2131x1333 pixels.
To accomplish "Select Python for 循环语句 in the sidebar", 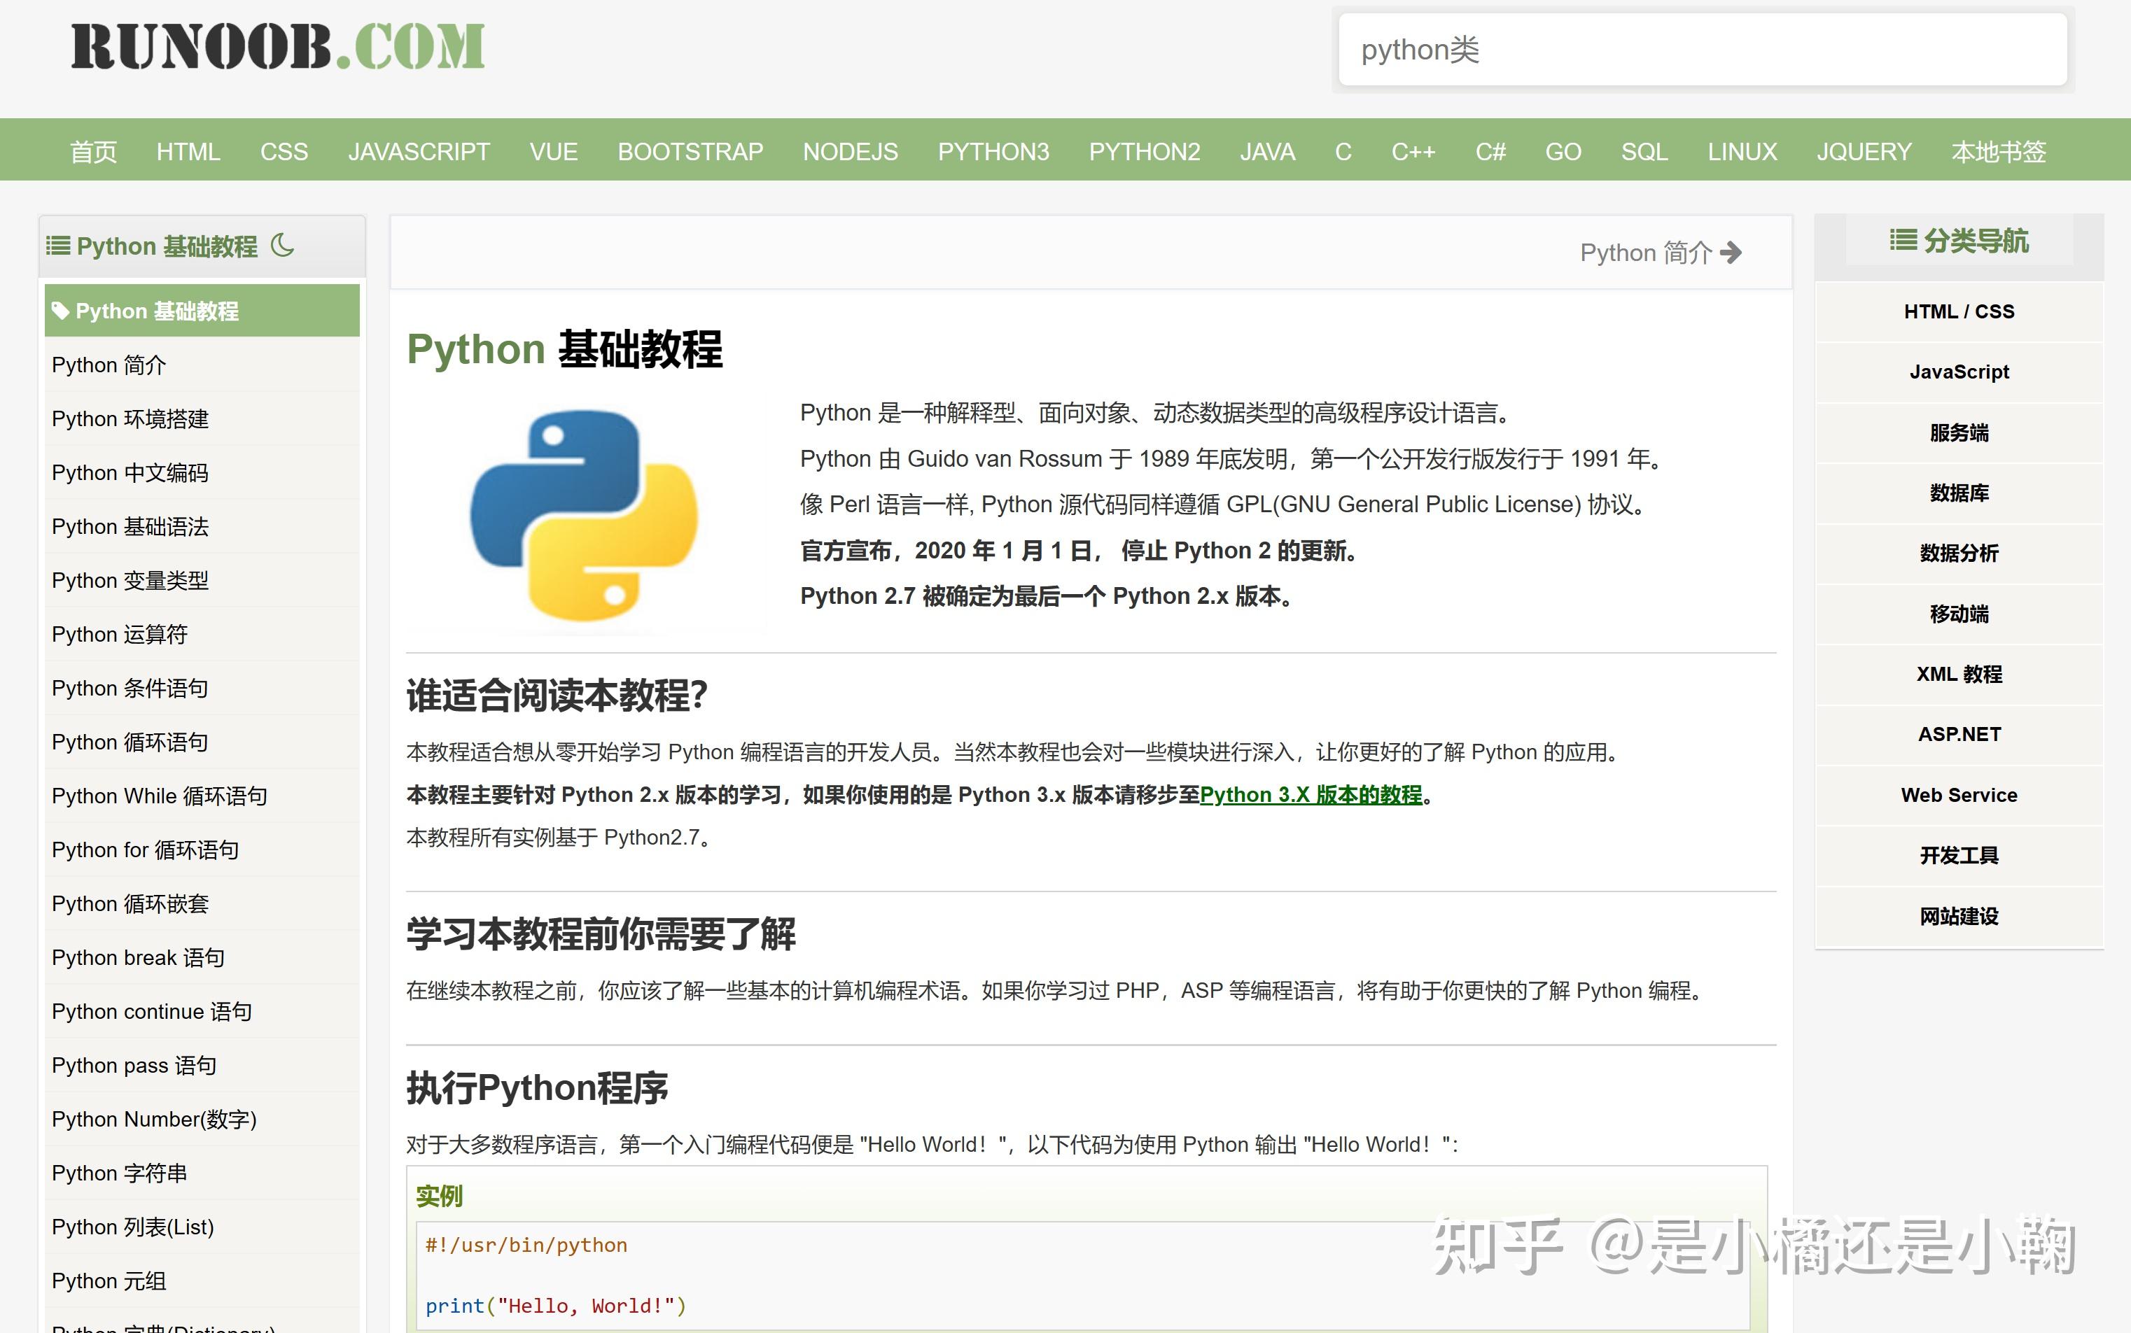I will coord(202,849).
